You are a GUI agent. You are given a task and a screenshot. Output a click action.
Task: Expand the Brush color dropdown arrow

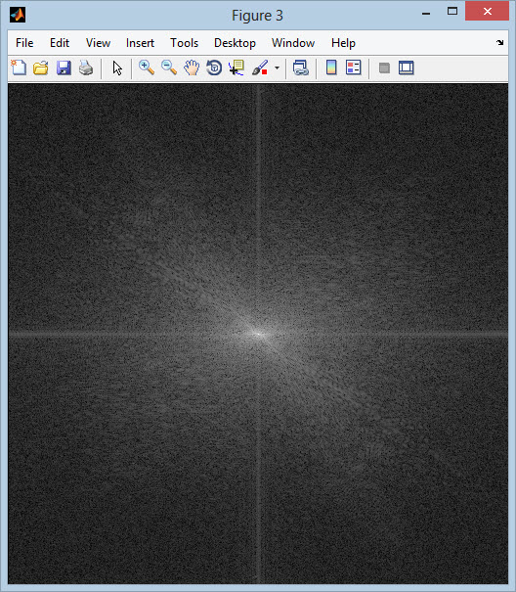[x=278, y=68]
